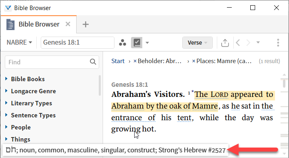The height and width of the screenshot is (158, 289).
Task: Expand the People facet
Action: [x=6, y=127]
